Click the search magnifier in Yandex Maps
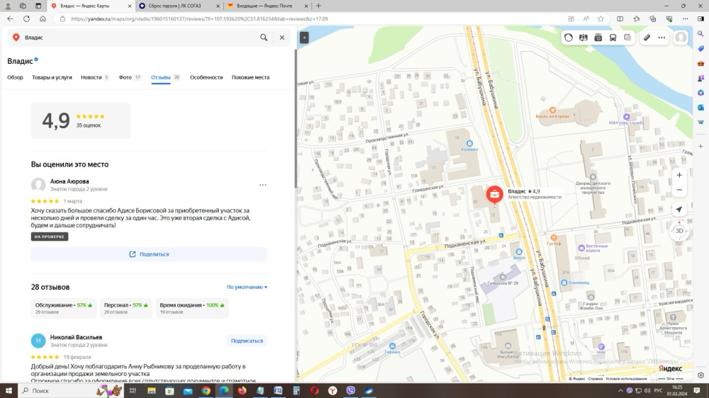Viewport: 709px width, 398px height. 264,38
